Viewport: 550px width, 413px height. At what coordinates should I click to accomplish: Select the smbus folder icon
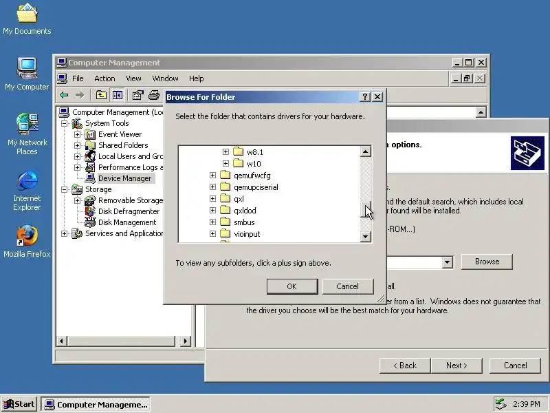(x=225, y=222)
